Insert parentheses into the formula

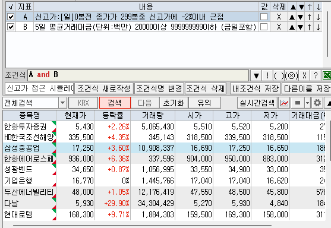[279, 75]
